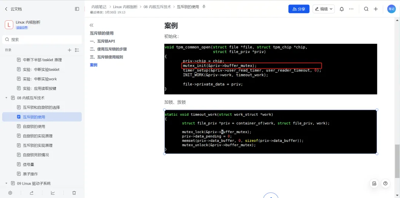Screen dimensions: 400x198
Task: Open the trash bin icon
Action: pos(74,193)
